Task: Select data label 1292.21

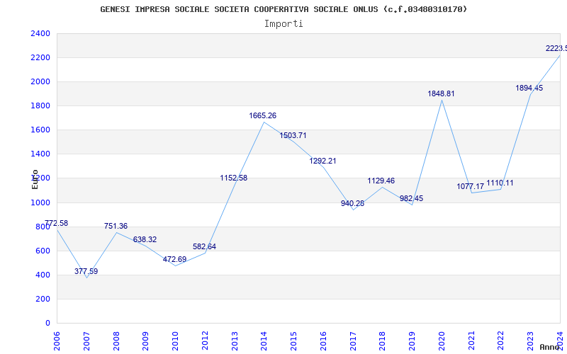Action: (322, 161)
